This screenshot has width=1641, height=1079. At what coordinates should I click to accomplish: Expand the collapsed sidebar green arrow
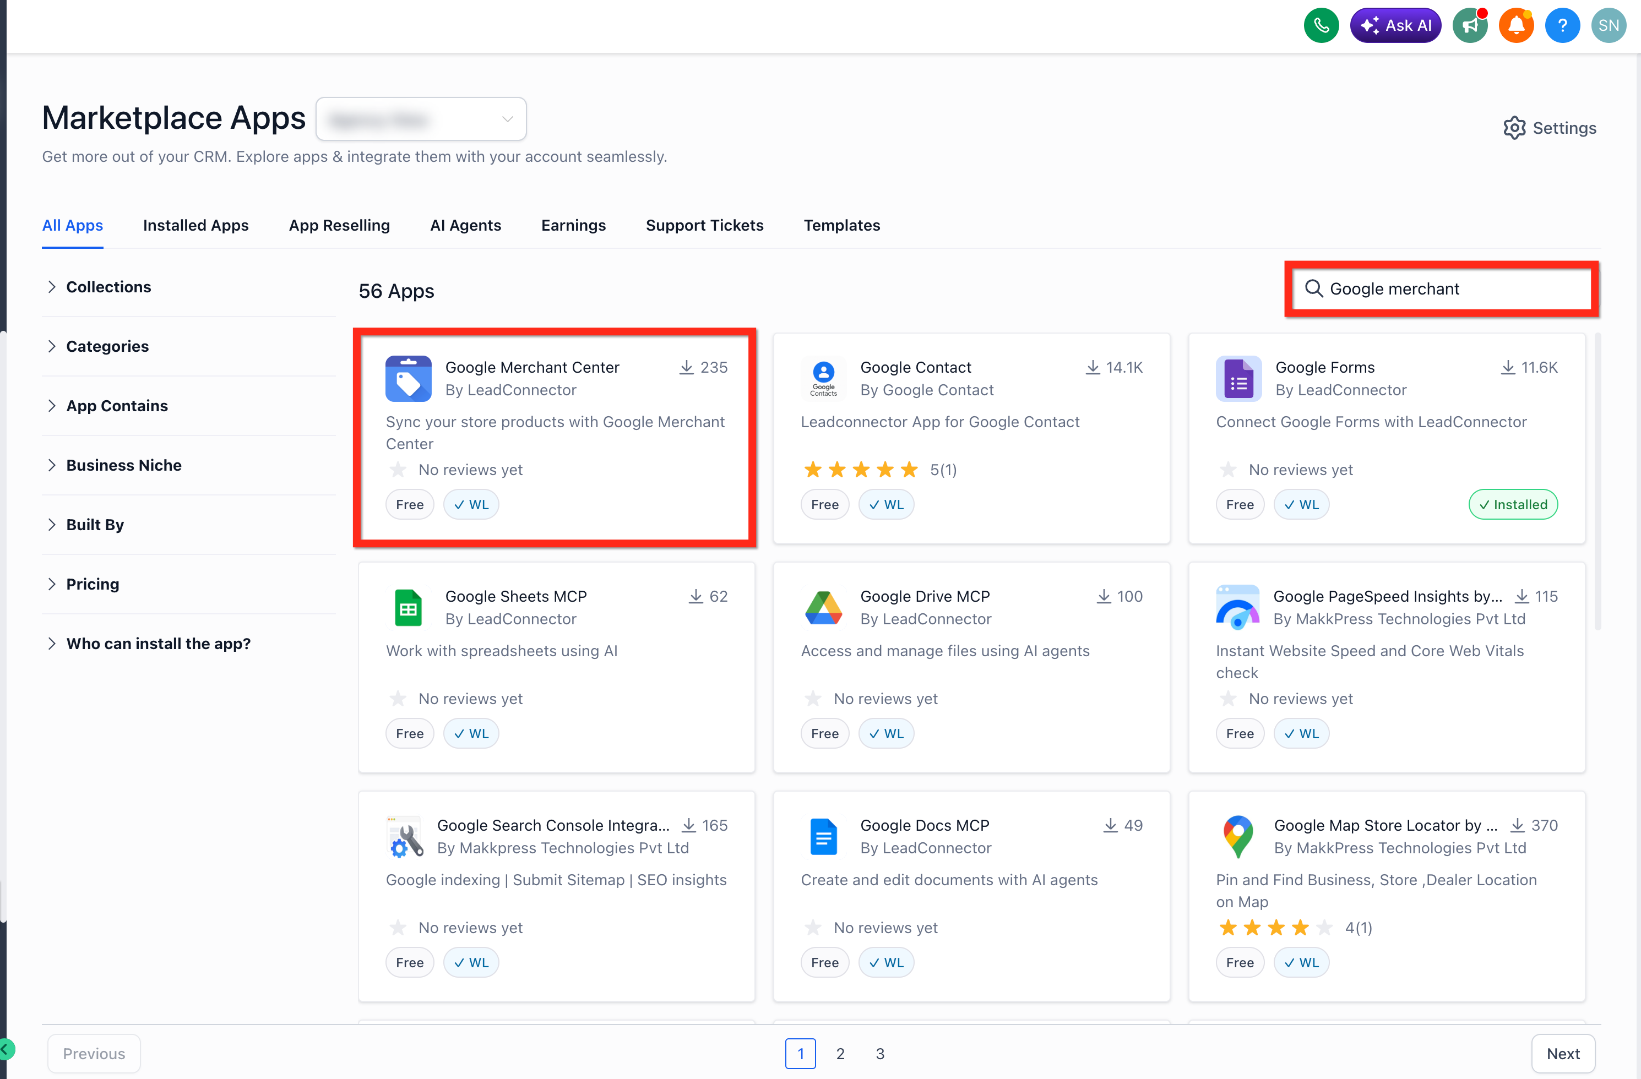pos(6,1049)
